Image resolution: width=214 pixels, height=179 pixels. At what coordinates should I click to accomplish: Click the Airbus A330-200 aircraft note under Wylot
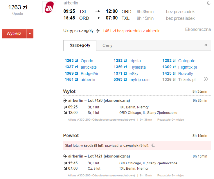[x=101, y=120]
